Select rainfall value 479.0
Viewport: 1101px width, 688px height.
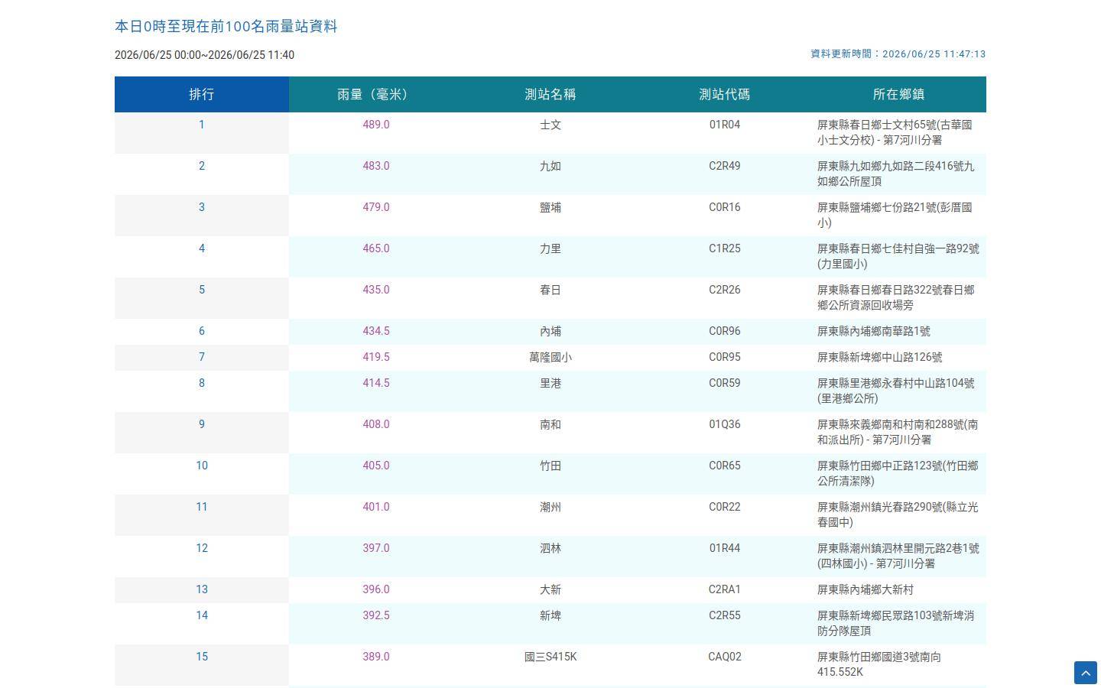coord(376,207)
